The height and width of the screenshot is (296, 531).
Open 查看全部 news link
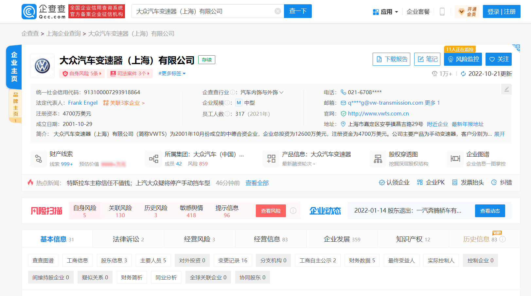[257, 183]
